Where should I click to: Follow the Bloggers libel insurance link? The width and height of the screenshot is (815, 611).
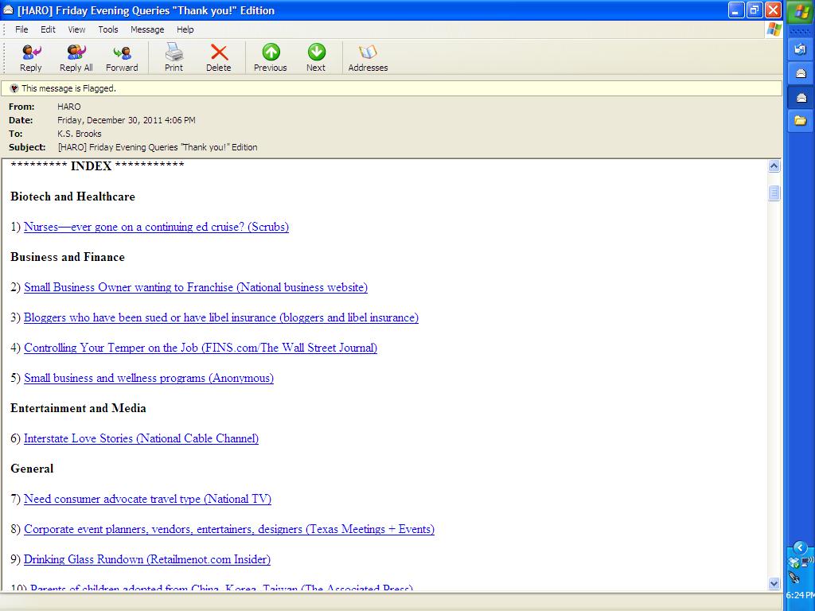click(x=221, y=317)
